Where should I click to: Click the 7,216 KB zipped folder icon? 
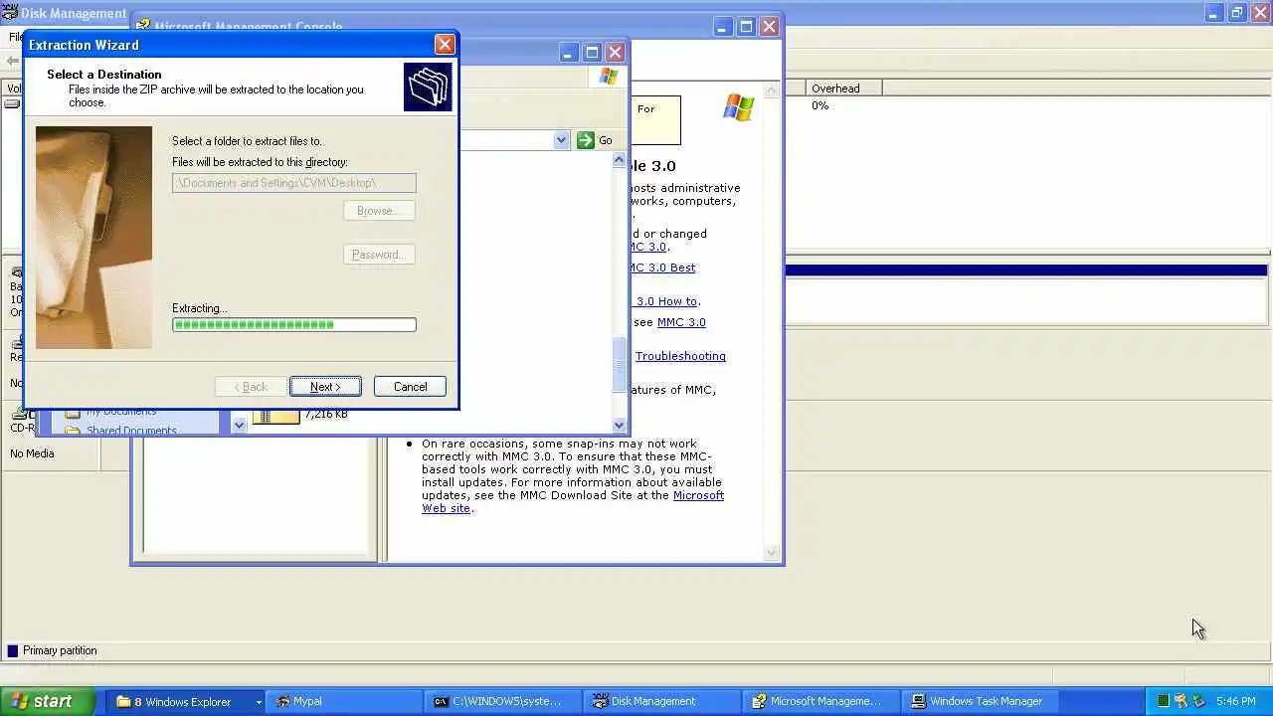pyautogui.click(x=275, y=416)
